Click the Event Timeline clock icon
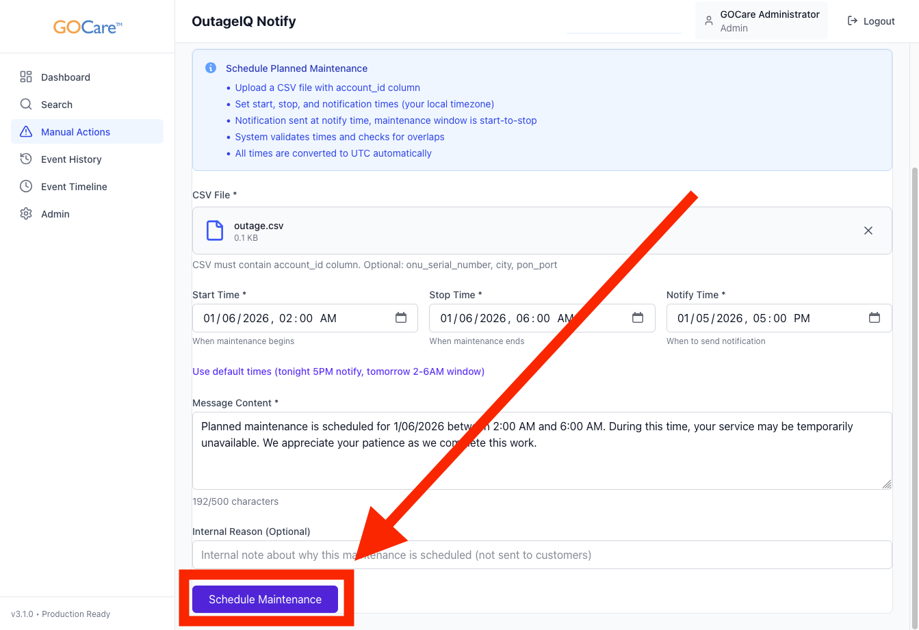919x630 pixels. [26, 187]
